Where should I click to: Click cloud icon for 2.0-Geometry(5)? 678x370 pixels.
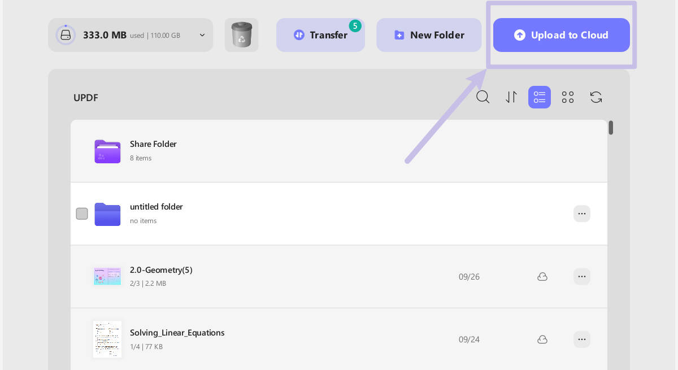coord(542,277)
